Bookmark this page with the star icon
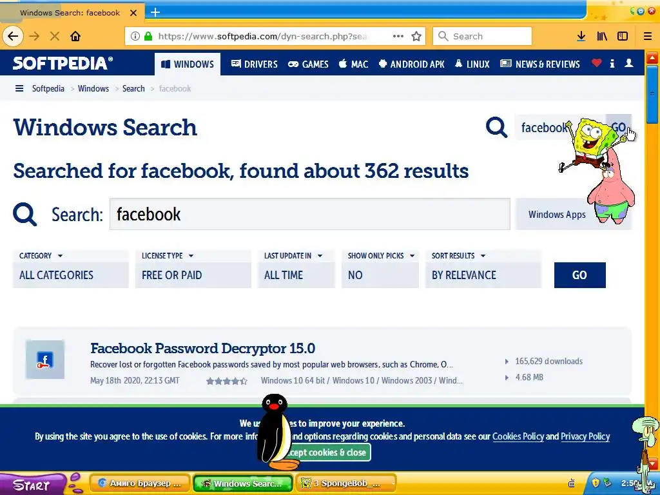660x495 pixels. tap(416, 36)
